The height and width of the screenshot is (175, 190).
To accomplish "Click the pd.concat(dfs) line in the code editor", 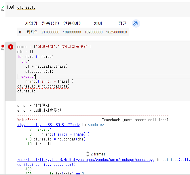I will tap(43, 86).
